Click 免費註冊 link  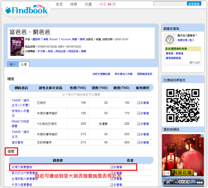[x=182, y=40]
